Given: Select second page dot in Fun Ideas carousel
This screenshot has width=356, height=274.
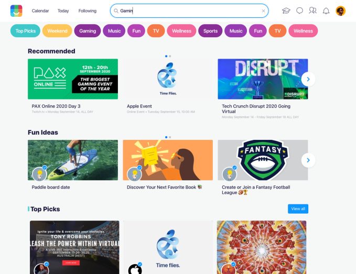Looking at the screenshot, I should [x=170, y=137].
